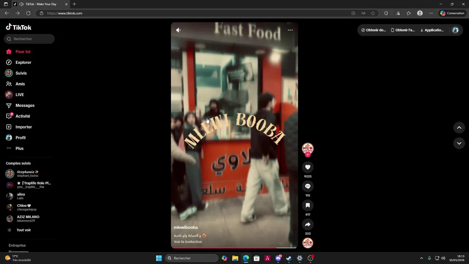Open the creator's avatar beside the video

coord(308,148)
